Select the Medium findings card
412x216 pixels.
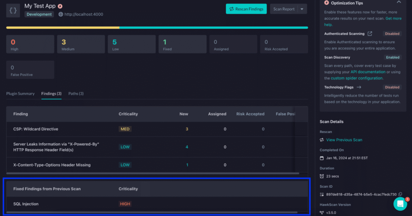81,44
